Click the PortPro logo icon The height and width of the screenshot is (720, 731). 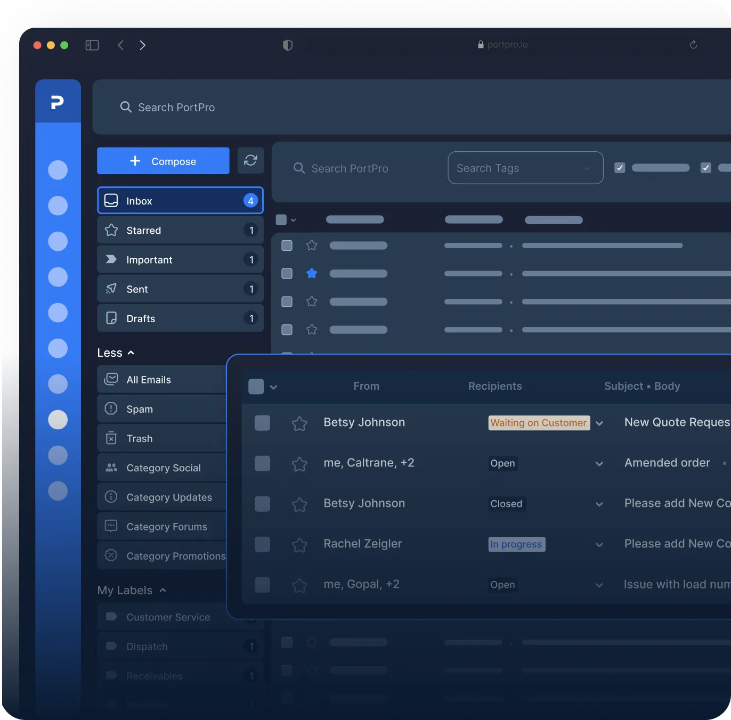[x=58, y=102]
